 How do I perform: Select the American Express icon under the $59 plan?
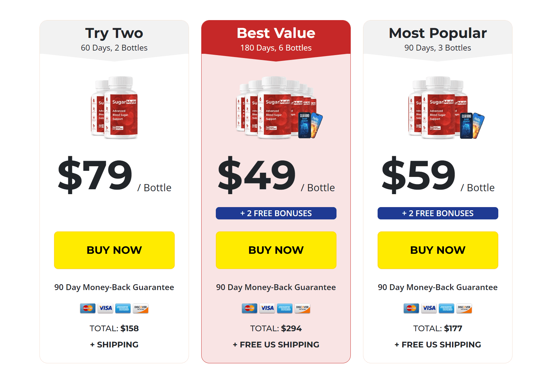pyautogui.click(x=447, y=308)
